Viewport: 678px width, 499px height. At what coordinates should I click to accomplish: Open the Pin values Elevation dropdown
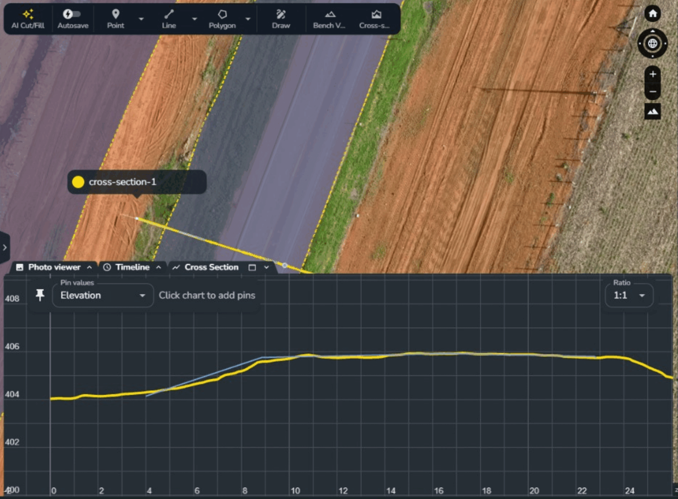pyautogui.click(x=103, y=295)
